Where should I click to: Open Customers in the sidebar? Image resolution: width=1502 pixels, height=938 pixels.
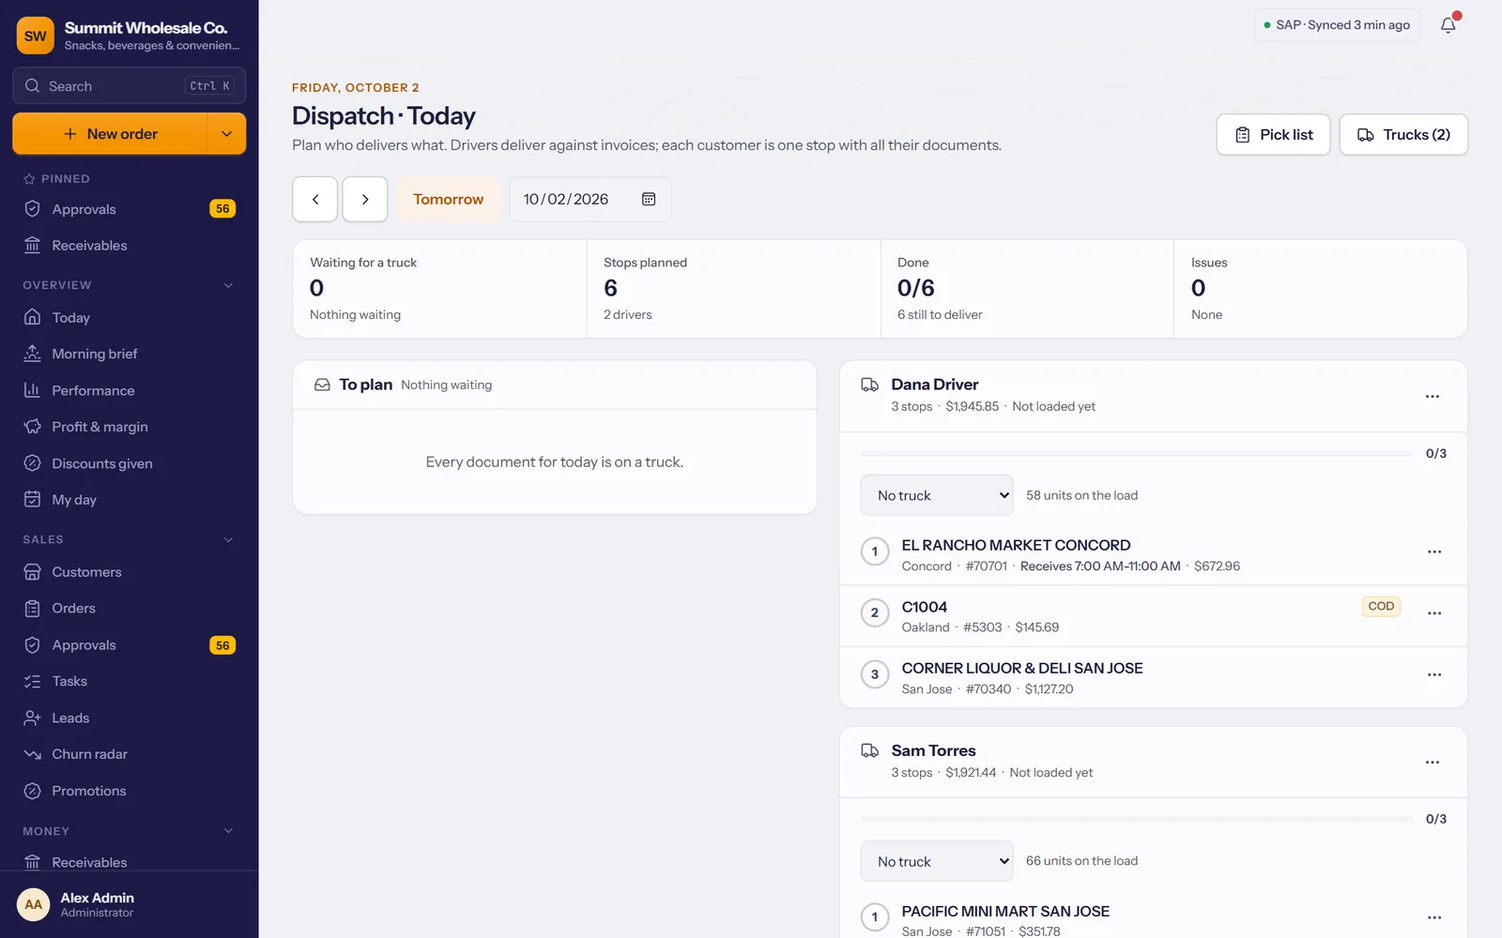pos(130,572)
